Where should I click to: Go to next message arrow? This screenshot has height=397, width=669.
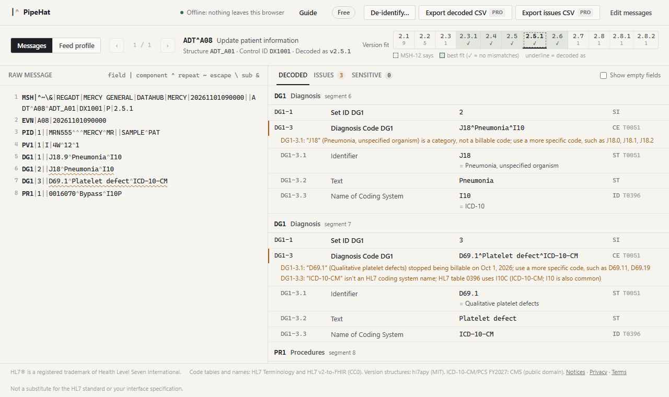tap(167, 45)
